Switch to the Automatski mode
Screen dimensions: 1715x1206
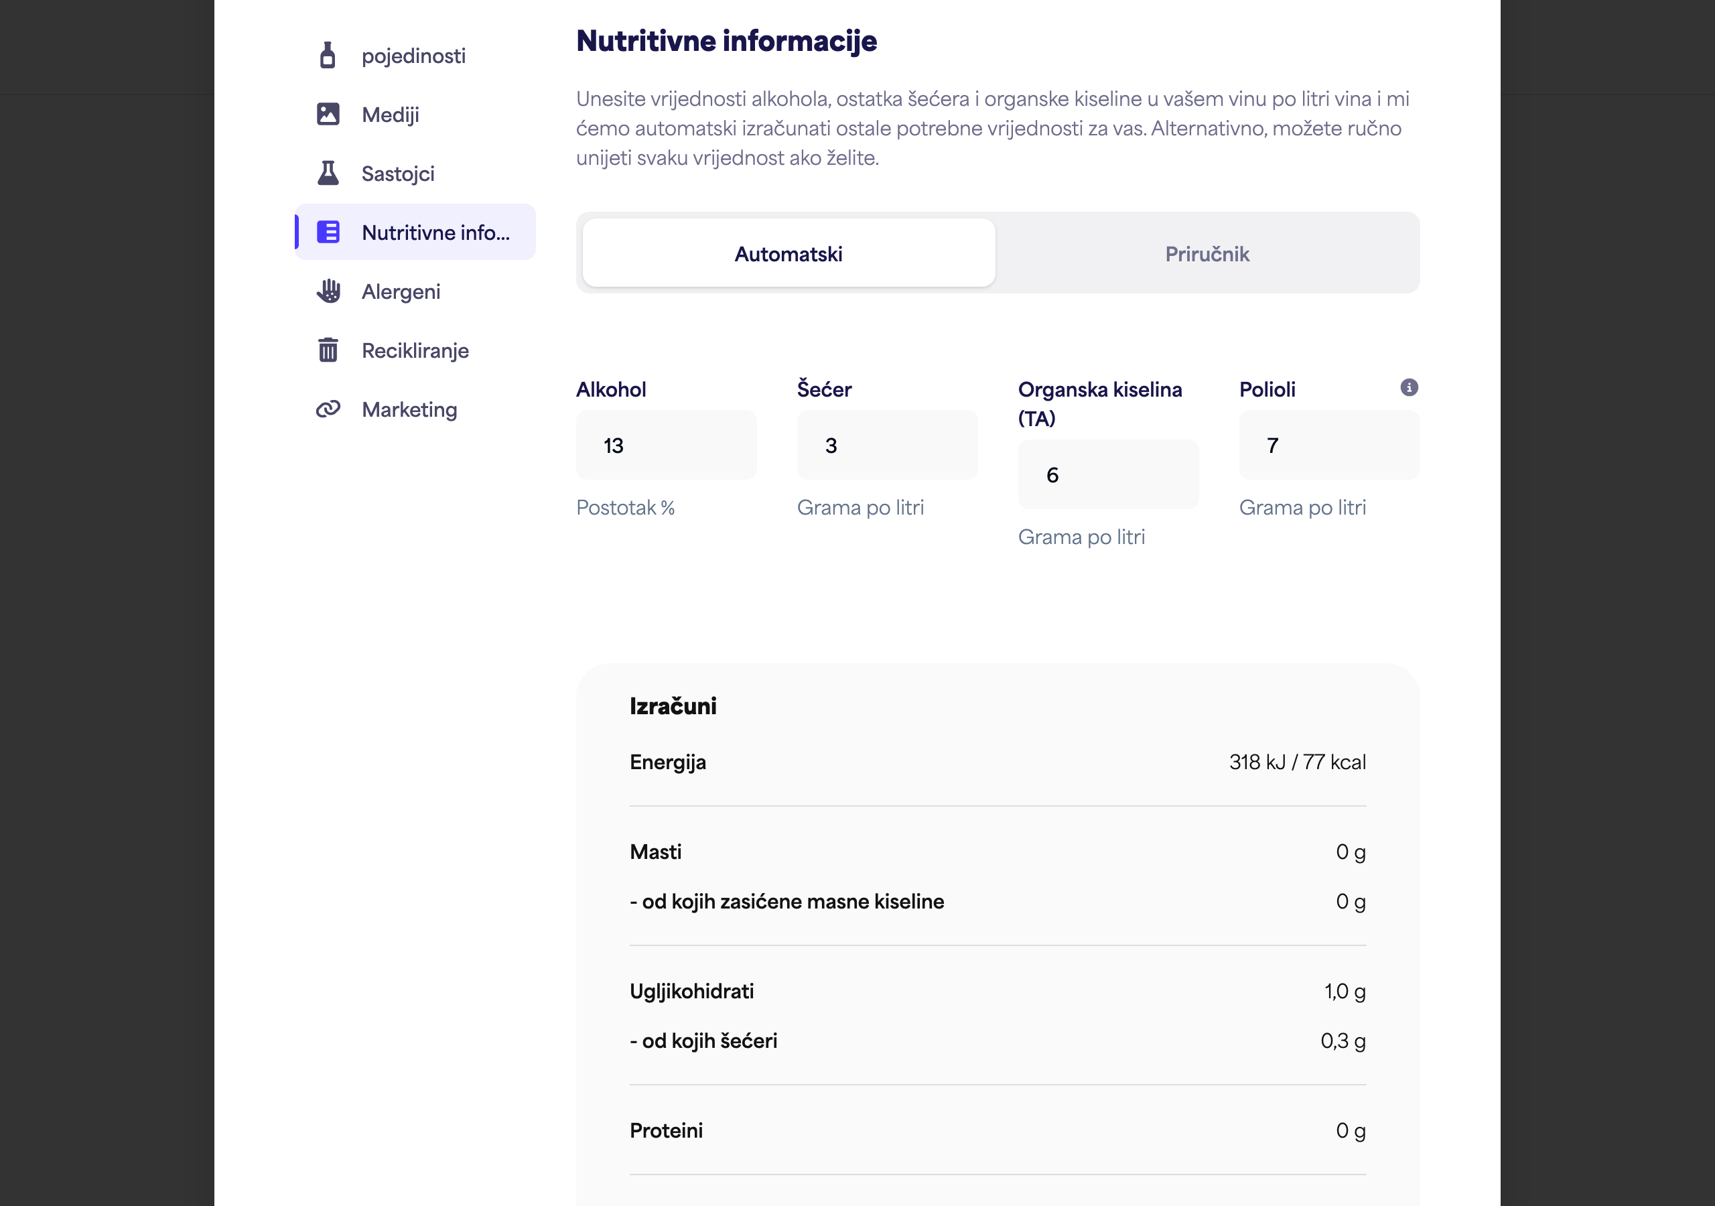coord(788,253)
